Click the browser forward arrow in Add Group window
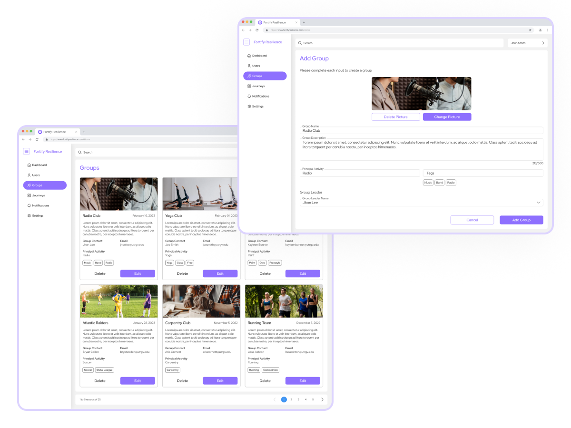 [250, 30]
